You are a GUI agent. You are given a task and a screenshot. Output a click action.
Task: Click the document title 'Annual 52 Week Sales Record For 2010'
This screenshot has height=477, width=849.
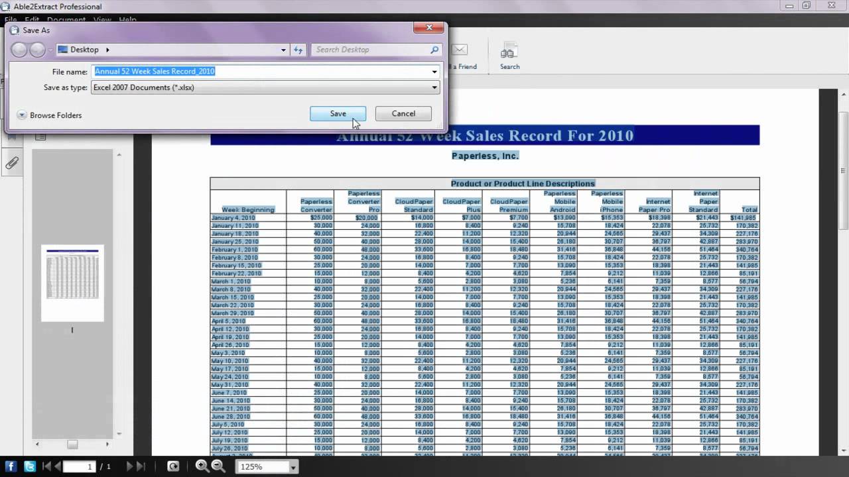pos(485,135)
